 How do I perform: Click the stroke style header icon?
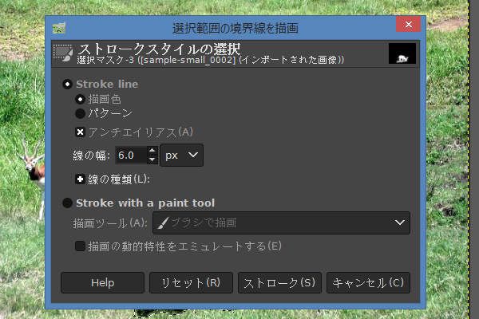click(x=62, y=53)
